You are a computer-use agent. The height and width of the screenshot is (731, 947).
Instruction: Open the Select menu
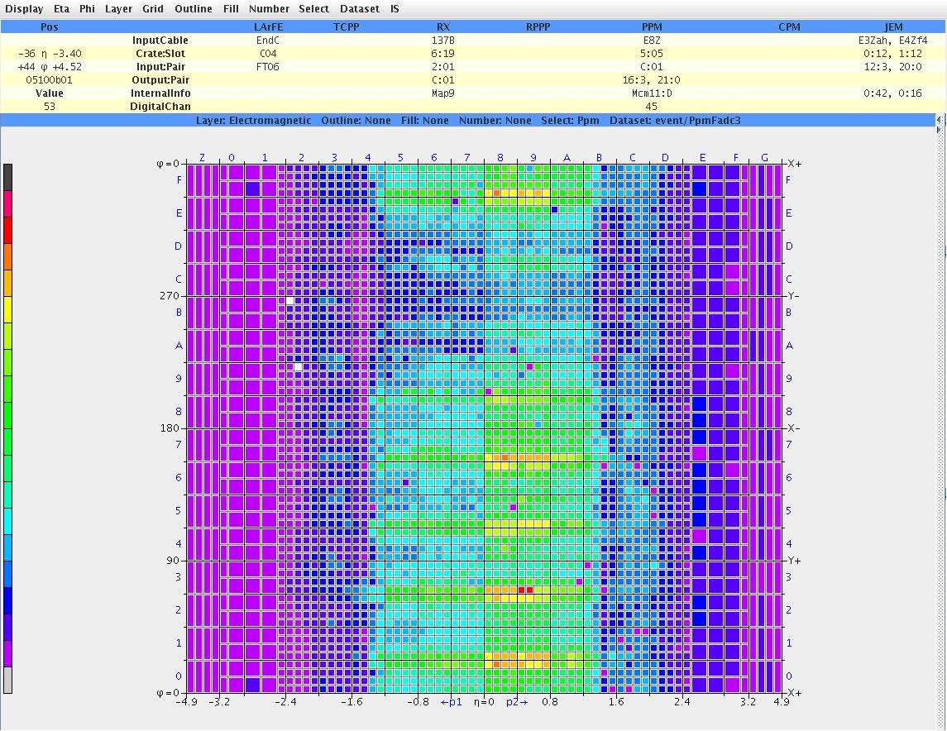point(314,9)
